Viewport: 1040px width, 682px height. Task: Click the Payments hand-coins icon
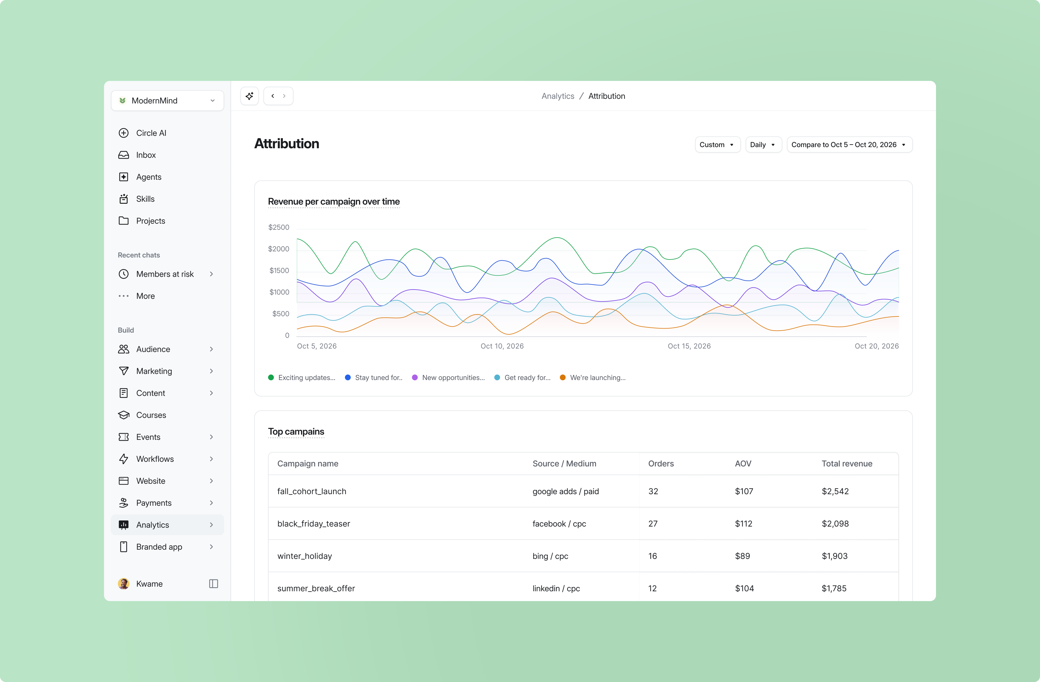(x=124, y=503)
